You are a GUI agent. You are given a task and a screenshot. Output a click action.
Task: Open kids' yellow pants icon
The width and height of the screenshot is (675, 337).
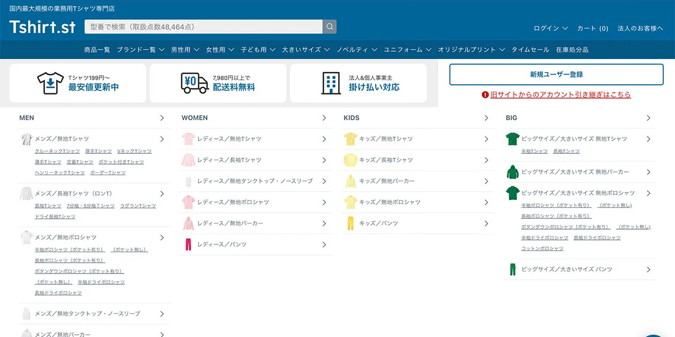350,223
